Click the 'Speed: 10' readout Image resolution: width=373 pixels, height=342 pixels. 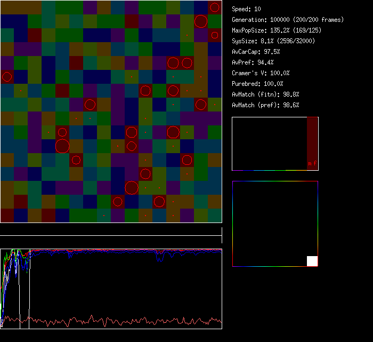pos(246,9)
